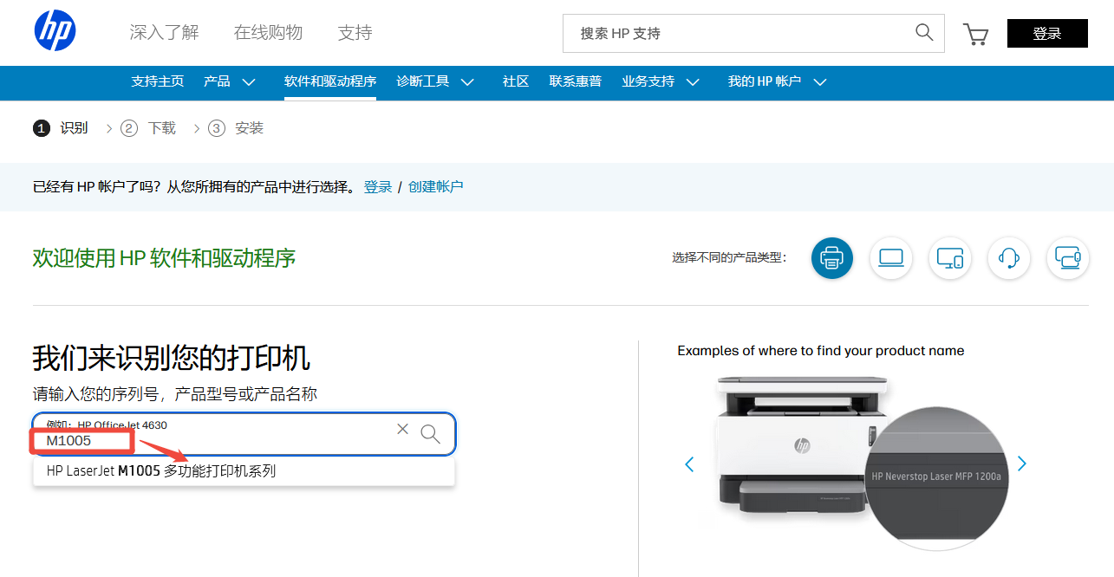This screenshot has height=577, width=1114.
Task: Select the monitor and accessory type icon
Action: point(1068,258)
